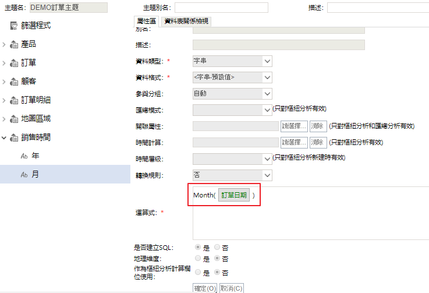The height and width of the screenshot is (293, 429).
Task: Click the text-field icon beside 年
Action: [24, 156]
